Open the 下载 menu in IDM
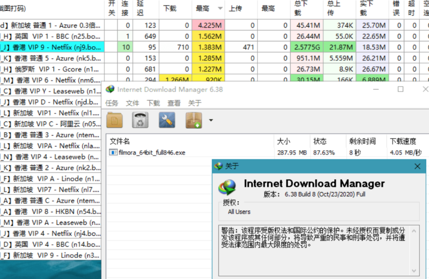 coord(153,103)
